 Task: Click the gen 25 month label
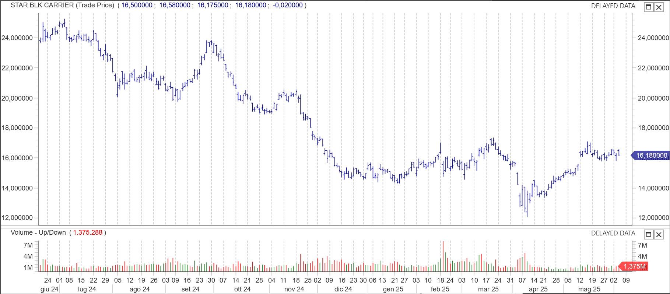[393, 289]
